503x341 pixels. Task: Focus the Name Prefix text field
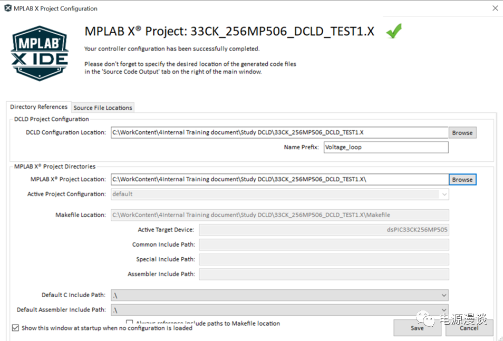pos(385,148)
